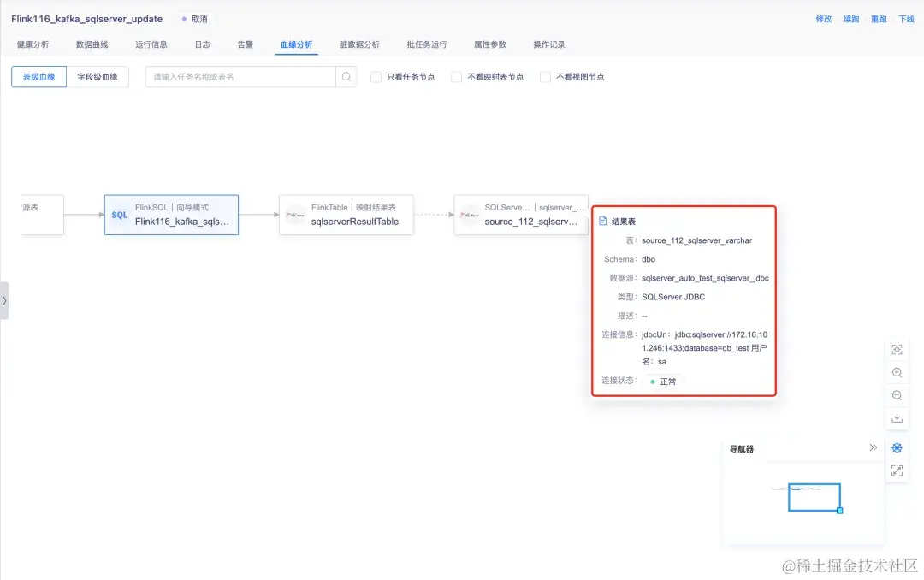
Task: Collapse the 导航器 panel with double chevron
Action: 874,448
